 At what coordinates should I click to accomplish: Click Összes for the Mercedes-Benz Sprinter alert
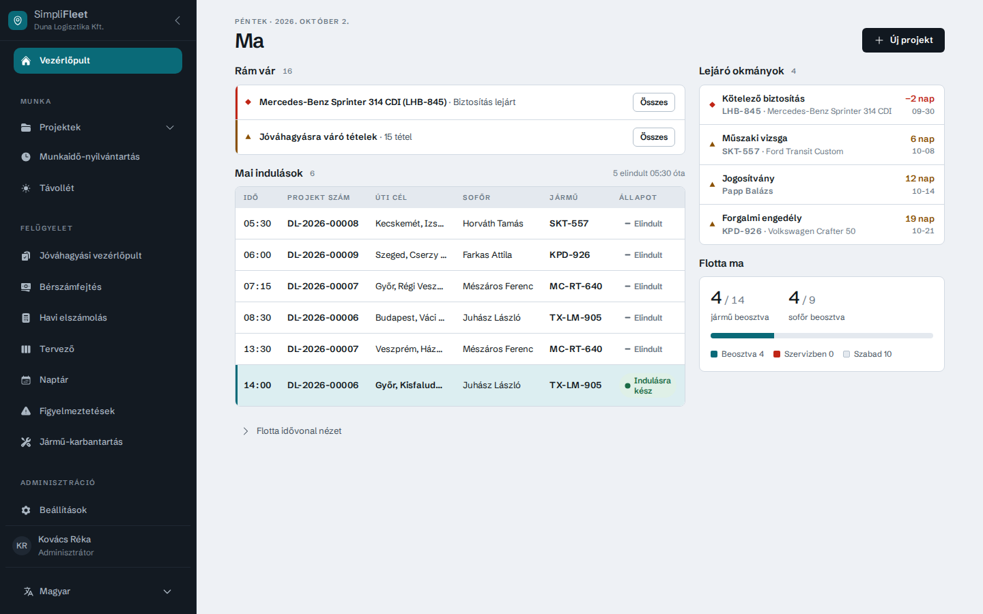pos(654,102)
